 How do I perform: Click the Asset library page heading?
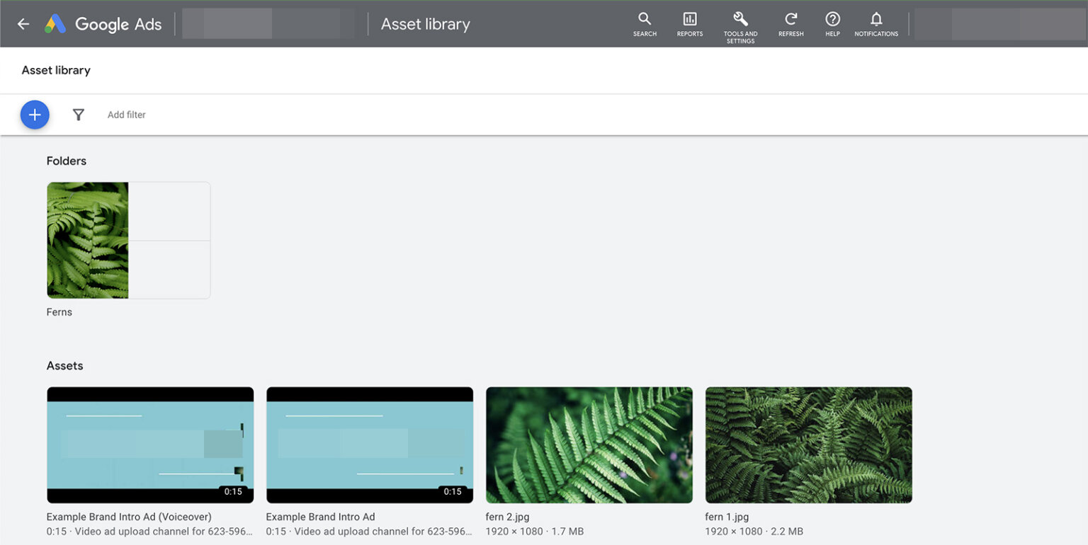(x=56, y=70)
